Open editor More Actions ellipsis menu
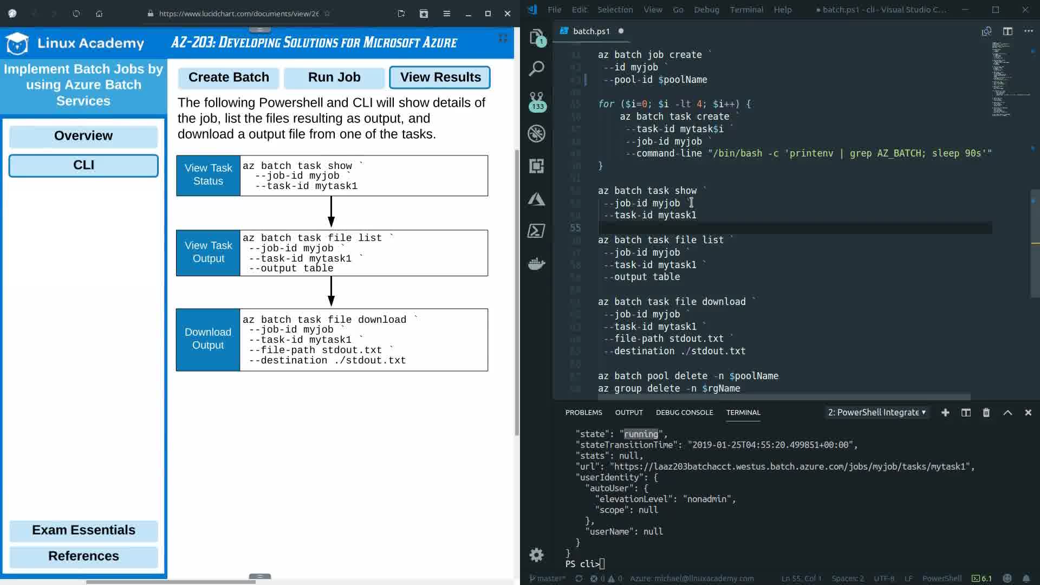 coord(1028,31)
